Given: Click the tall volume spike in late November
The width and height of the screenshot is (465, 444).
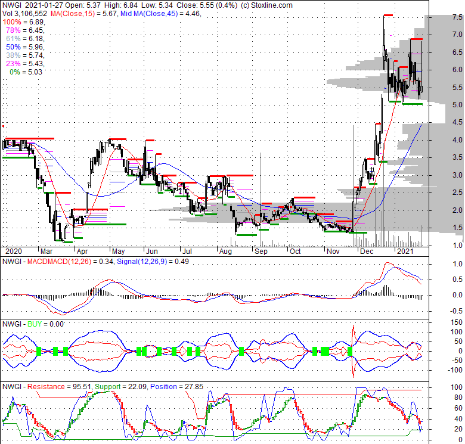Looking at the screenshot, I should pos(353,186).
